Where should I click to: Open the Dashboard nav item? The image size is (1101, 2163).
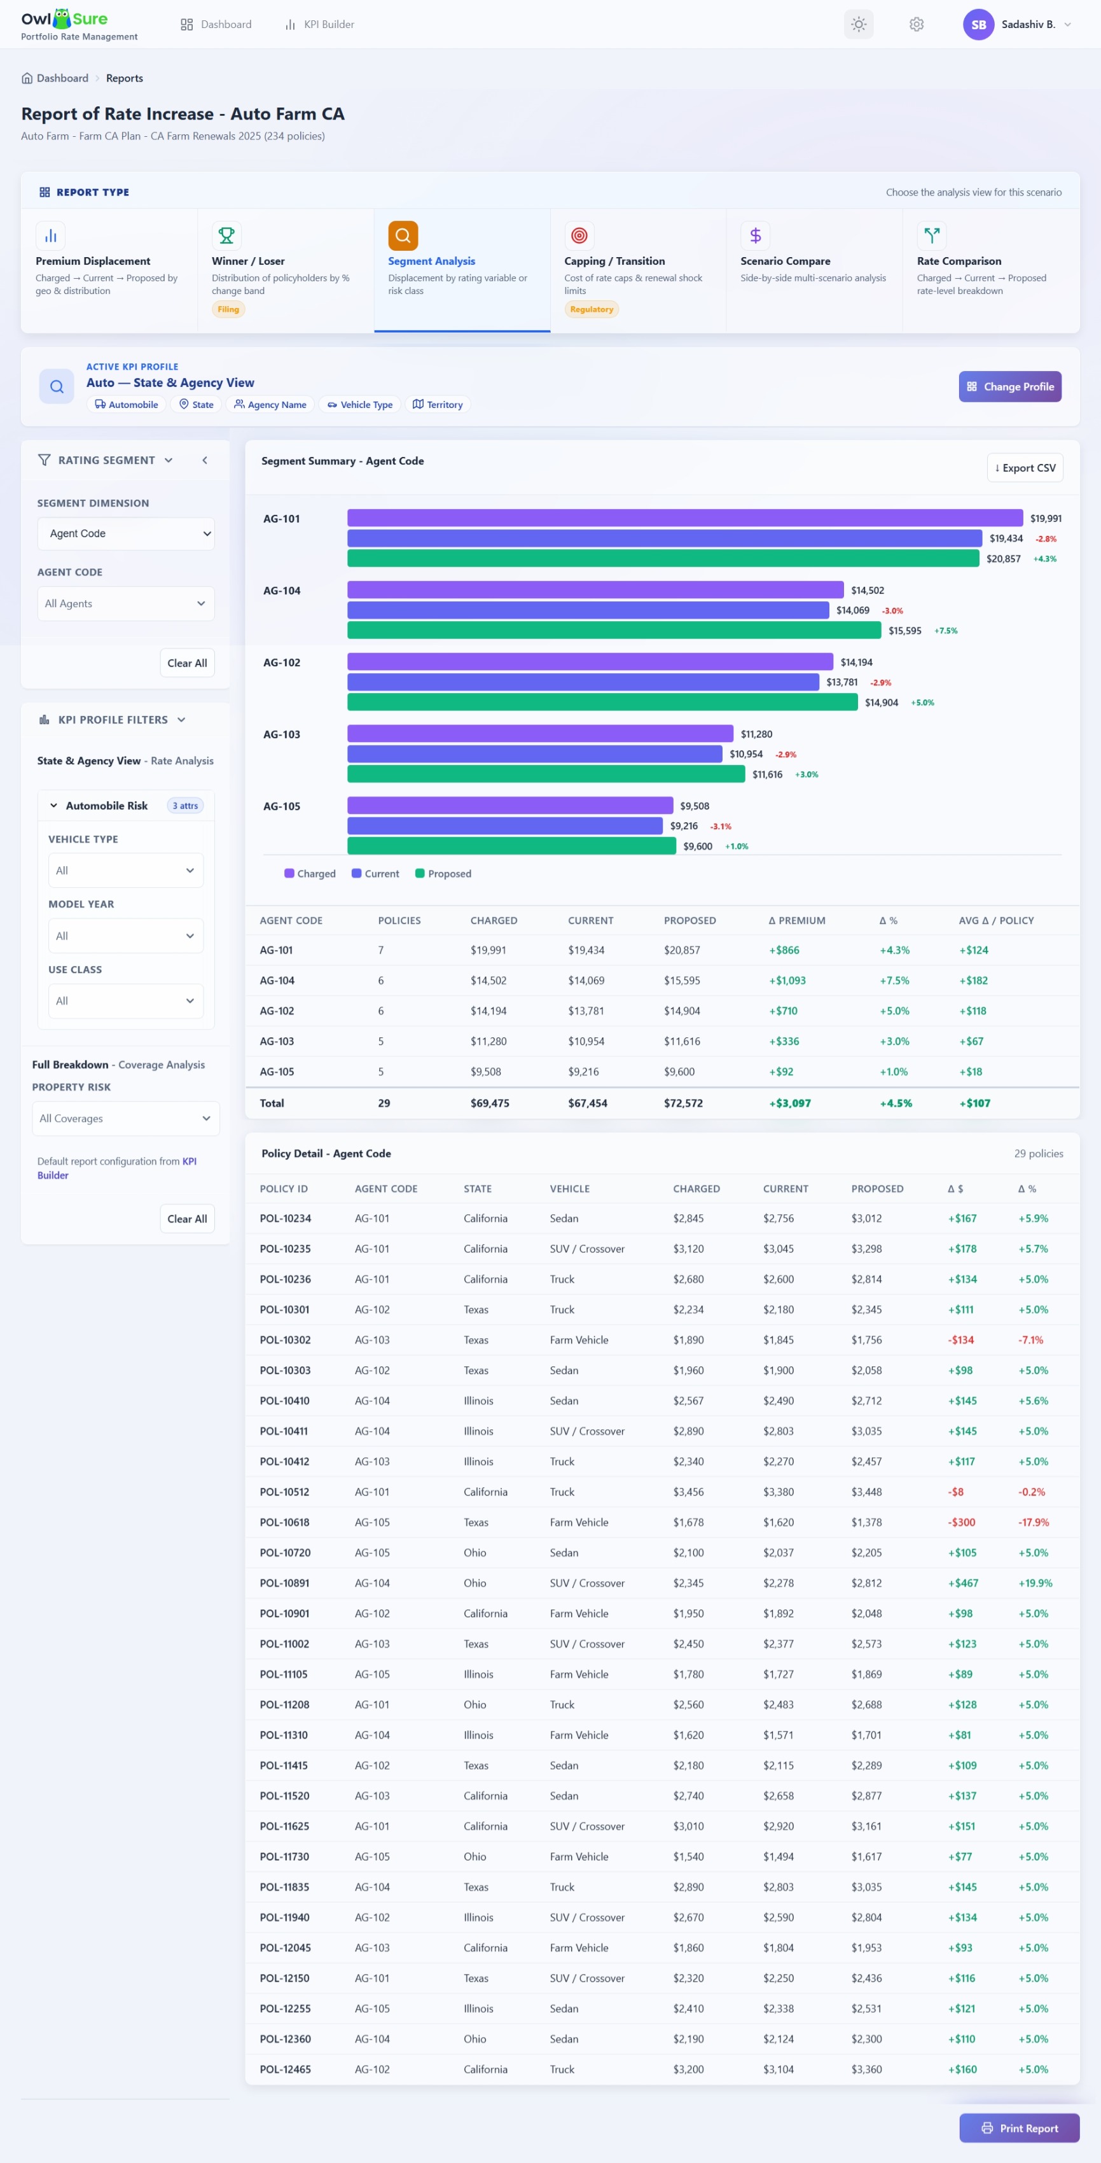tap(216, 24)
